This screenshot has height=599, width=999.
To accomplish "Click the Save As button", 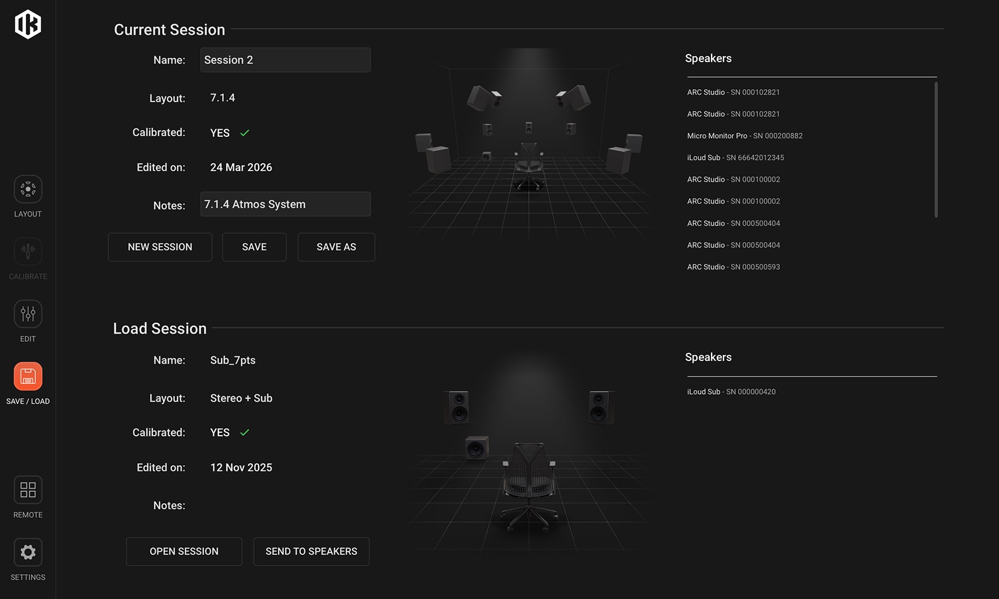I will click(336, 247).
